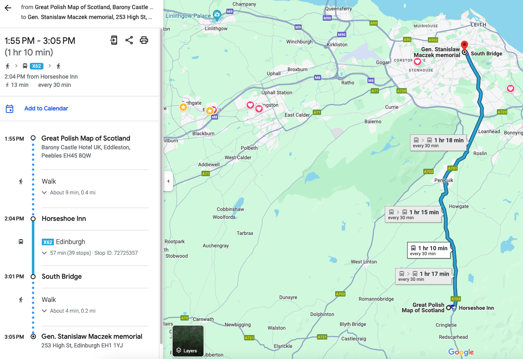This screenshot has height=359, width=523.
Task: Open Add to Calendar
Action: tap(46, 108)
